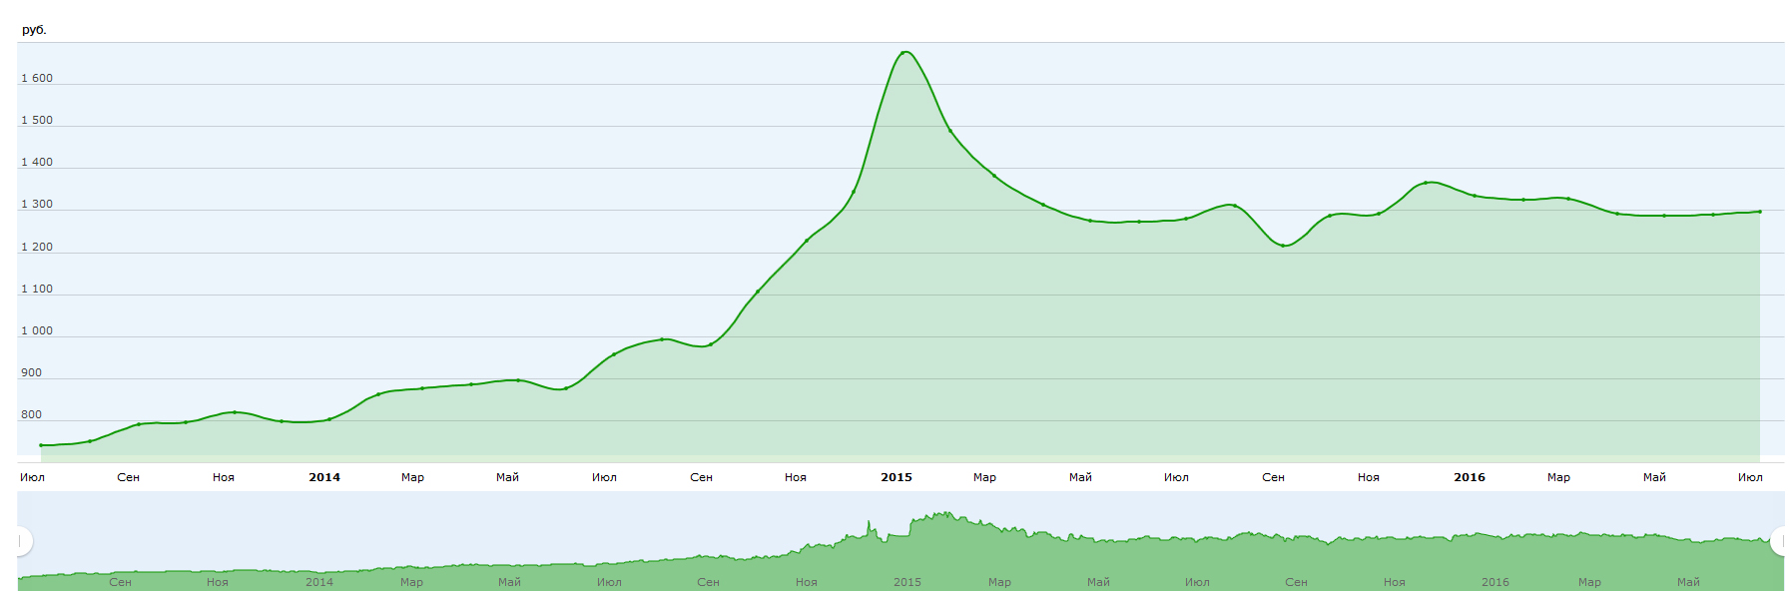Click the 1 200 value on the Y axis
This screenshot has height=597, width=1790.
point(37,247)
